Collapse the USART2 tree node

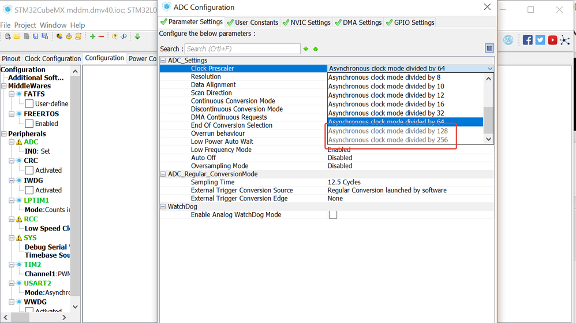point(12,283)
